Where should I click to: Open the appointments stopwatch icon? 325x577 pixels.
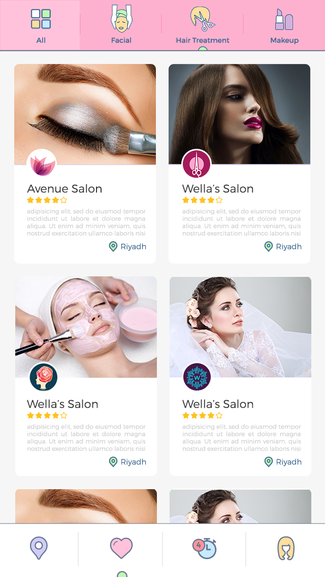(205, 548)
